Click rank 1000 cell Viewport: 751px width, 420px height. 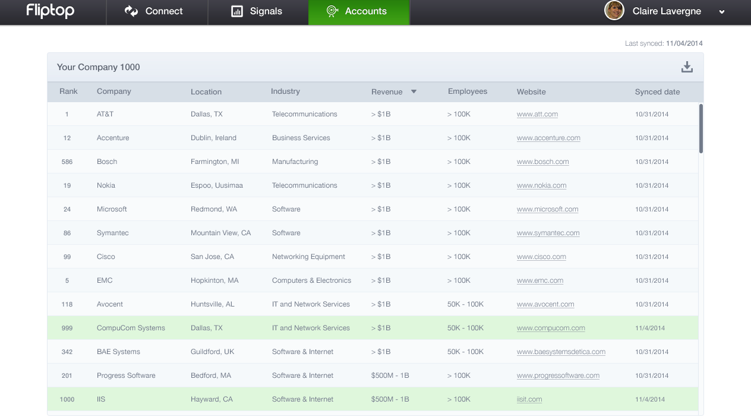click(67, 399)
